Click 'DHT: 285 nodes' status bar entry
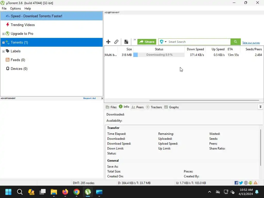The width and height of the screenshot is (264, 198). point(84,183)
